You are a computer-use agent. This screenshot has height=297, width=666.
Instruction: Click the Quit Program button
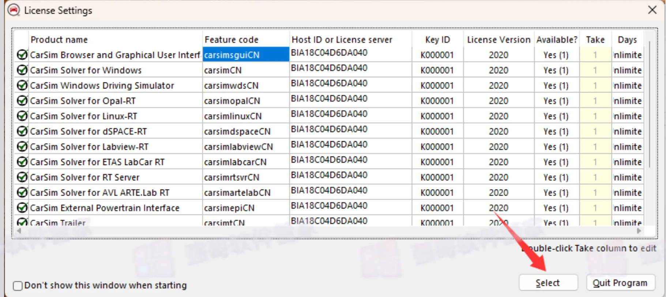[620, 283]
